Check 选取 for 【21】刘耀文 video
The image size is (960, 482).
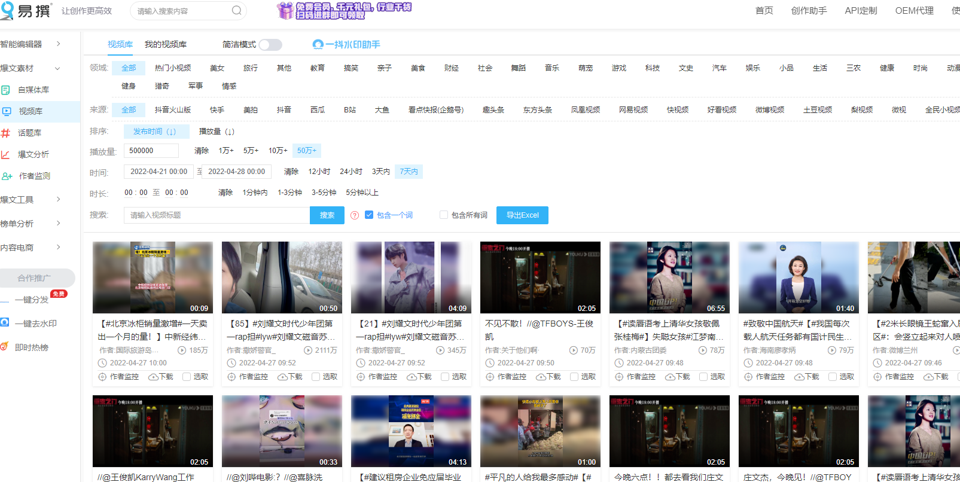[x=445, y=377]
